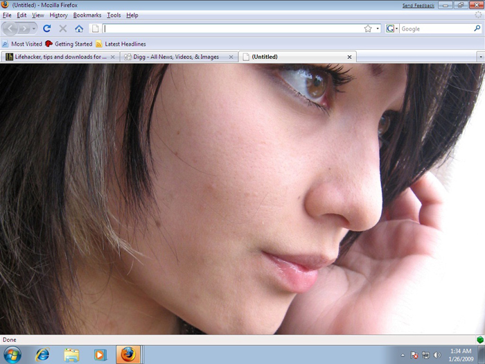Open the Most Visited bookmarks folder
The width and height of the screenshot is (485, 364).
click(22, 44)
